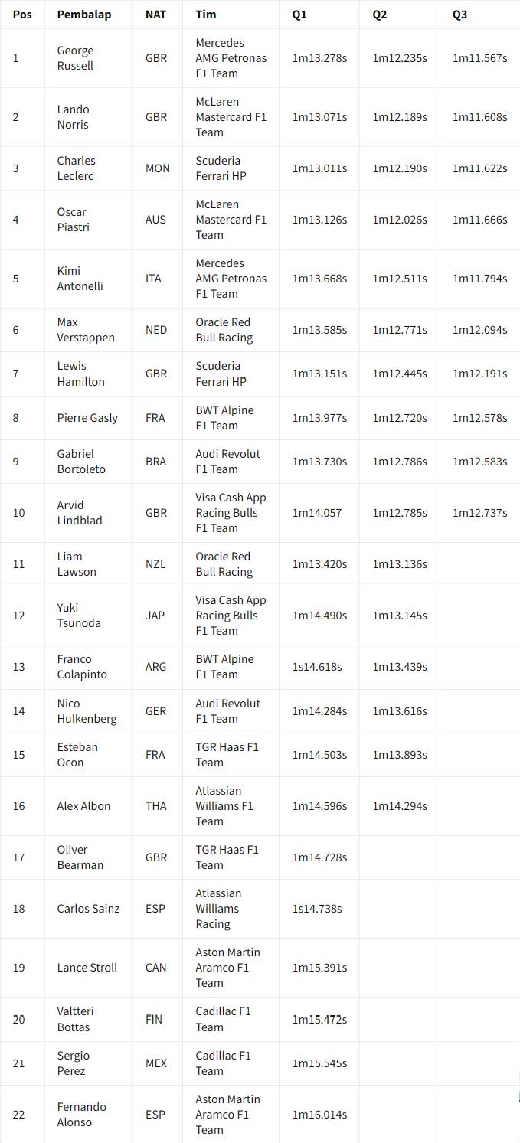Click Arvid Lindblad's Q3 time 1m12.737s
The image size is (520, 1143).
coord(479,513)
